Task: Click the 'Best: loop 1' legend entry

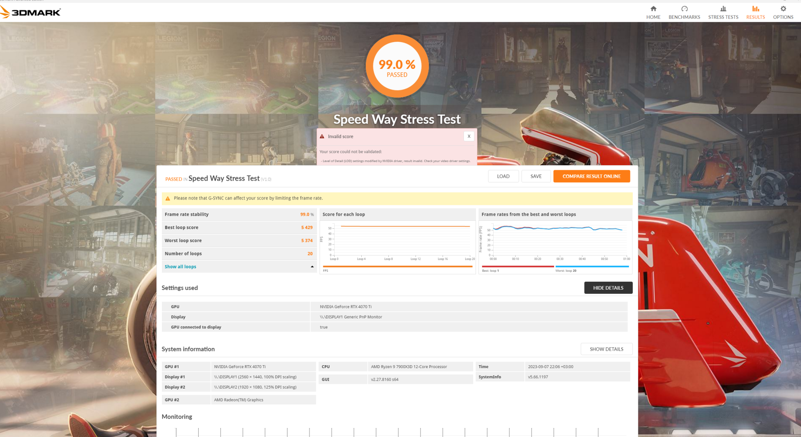Action: click(491, 271)
